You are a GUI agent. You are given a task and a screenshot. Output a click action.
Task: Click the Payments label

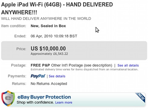point(17,76)
